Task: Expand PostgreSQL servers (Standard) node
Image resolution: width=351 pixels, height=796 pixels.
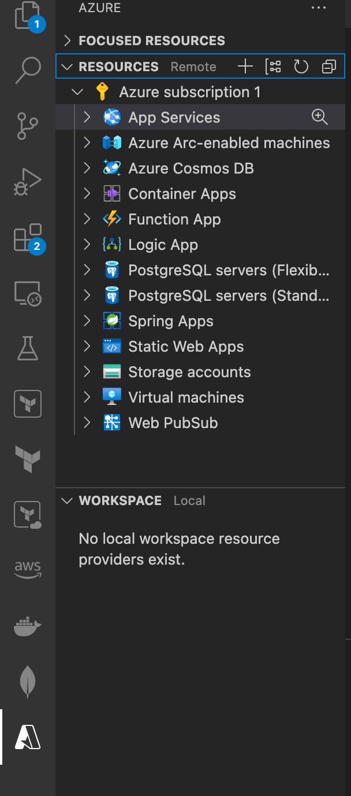Action: (x=87, y=296)
